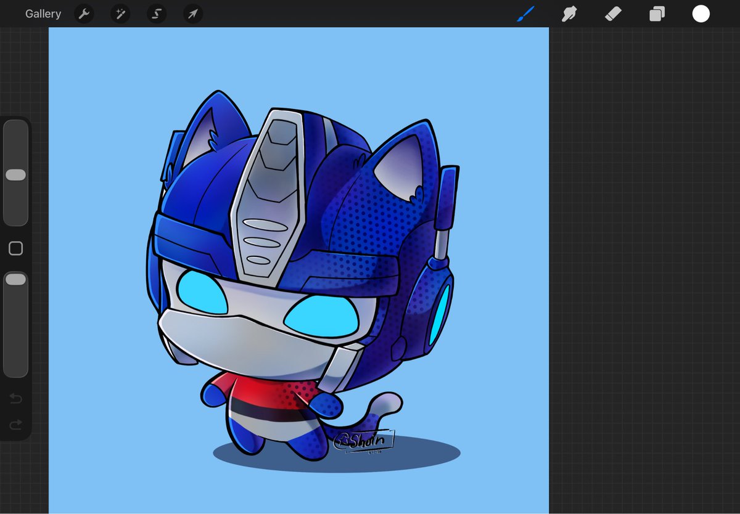740x514 pixels.
Task: Select the Eraser tool
Action: pyautogui.click(x=613, y=14)
